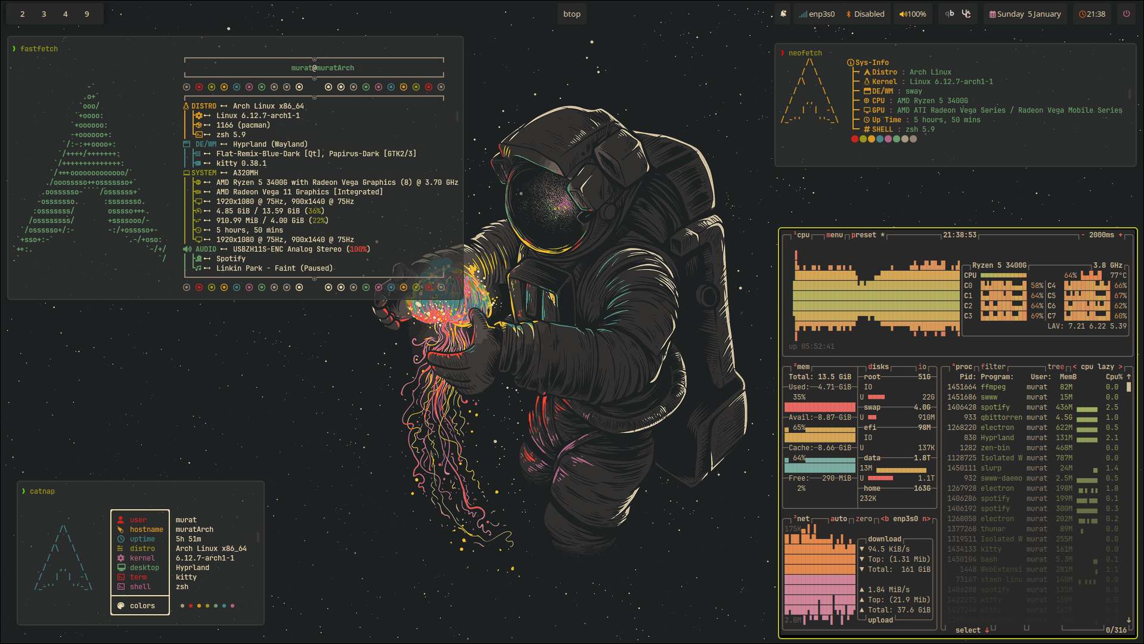1144x644 pixels.
Task: Click the Sunday 5 January calendar module
Action: 1025,14
